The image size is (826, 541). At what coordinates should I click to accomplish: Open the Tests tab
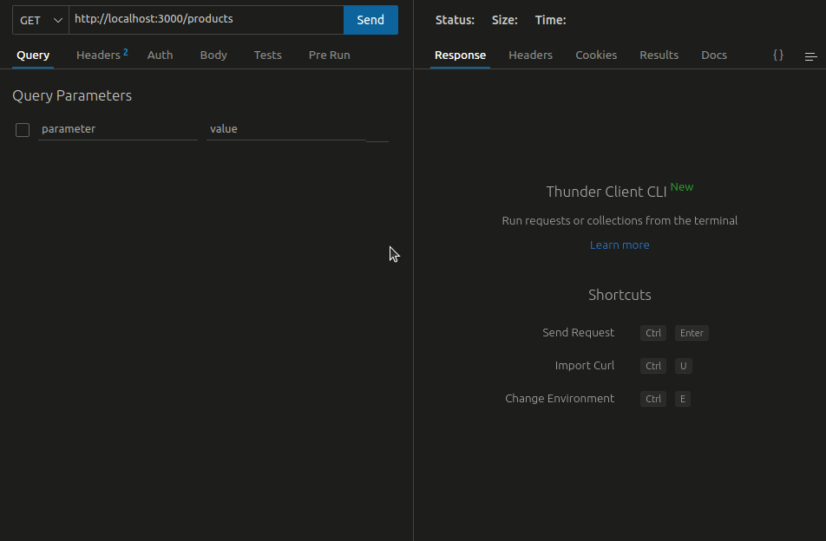coord(267,55)
